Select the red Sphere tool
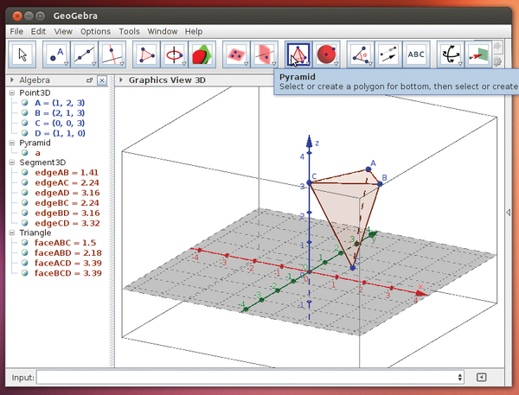Screen dimensions: 519x395 pos(326,54)
